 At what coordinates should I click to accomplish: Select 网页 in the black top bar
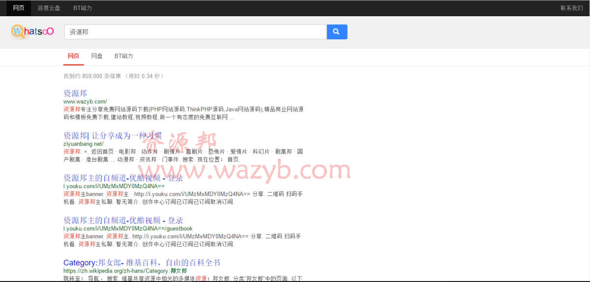click(x=19, y=8)
